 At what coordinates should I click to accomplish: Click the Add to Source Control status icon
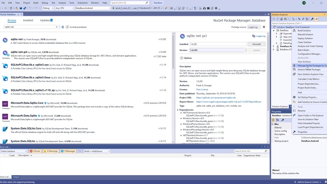[295, 182]
